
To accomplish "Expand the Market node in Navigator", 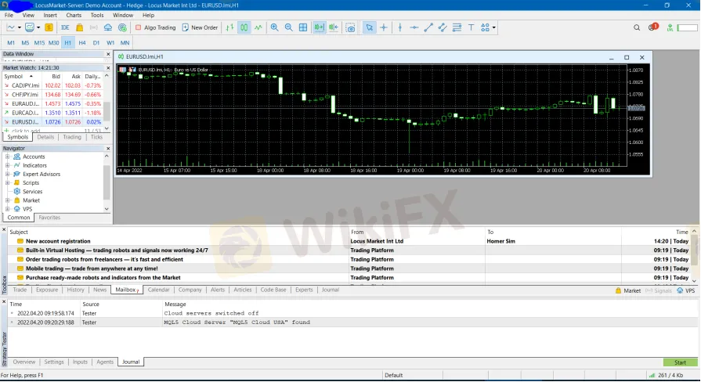I will pyautogui.click(x=7, y=200).
